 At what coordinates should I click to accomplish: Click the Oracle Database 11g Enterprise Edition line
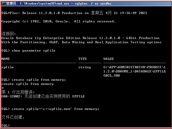click(x=80, y=38)
